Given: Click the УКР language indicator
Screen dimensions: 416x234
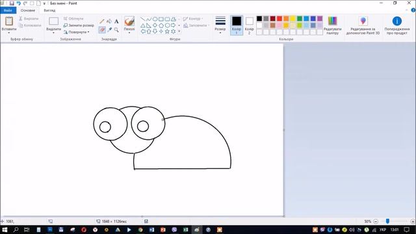Looking at the screenshot, I should [383, 229].
